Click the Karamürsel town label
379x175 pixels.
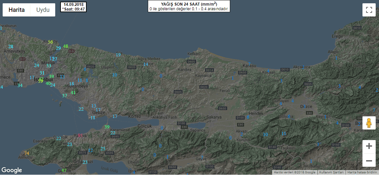click(x=120, y=130)
